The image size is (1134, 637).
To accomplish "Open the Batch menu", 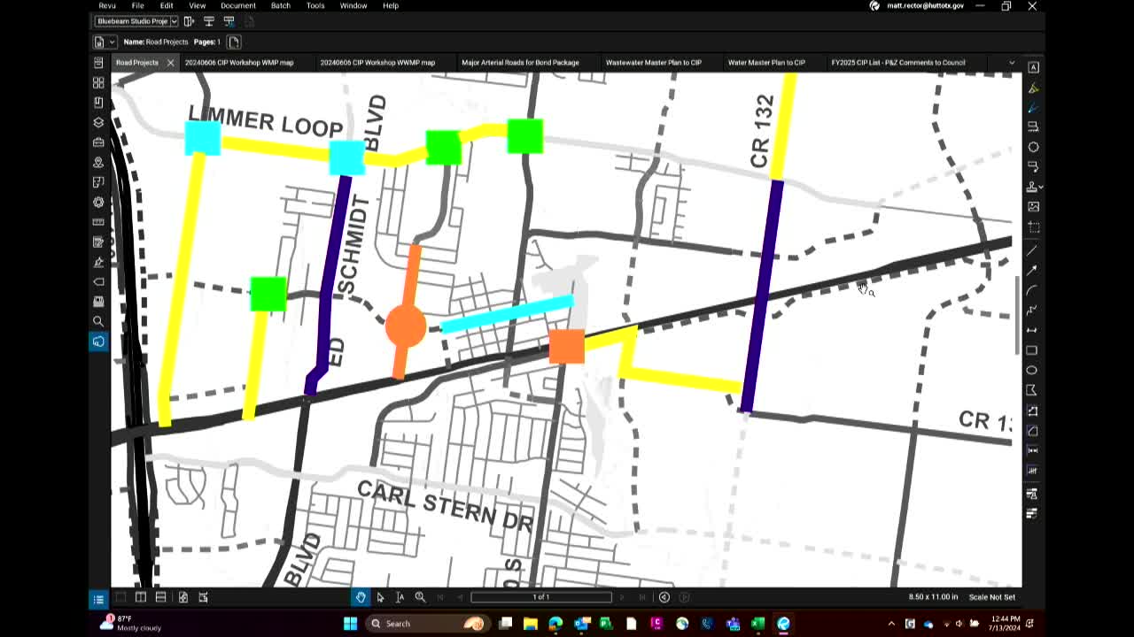I will pos(280,6).
